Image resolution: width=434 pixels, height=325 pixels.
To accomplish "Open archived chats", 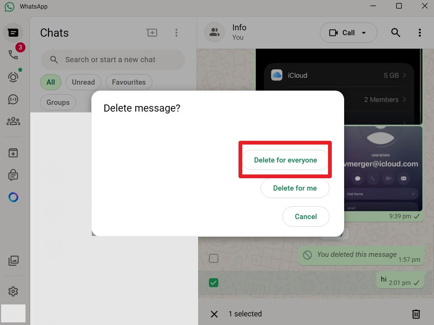I will click(x=13, y=153).
